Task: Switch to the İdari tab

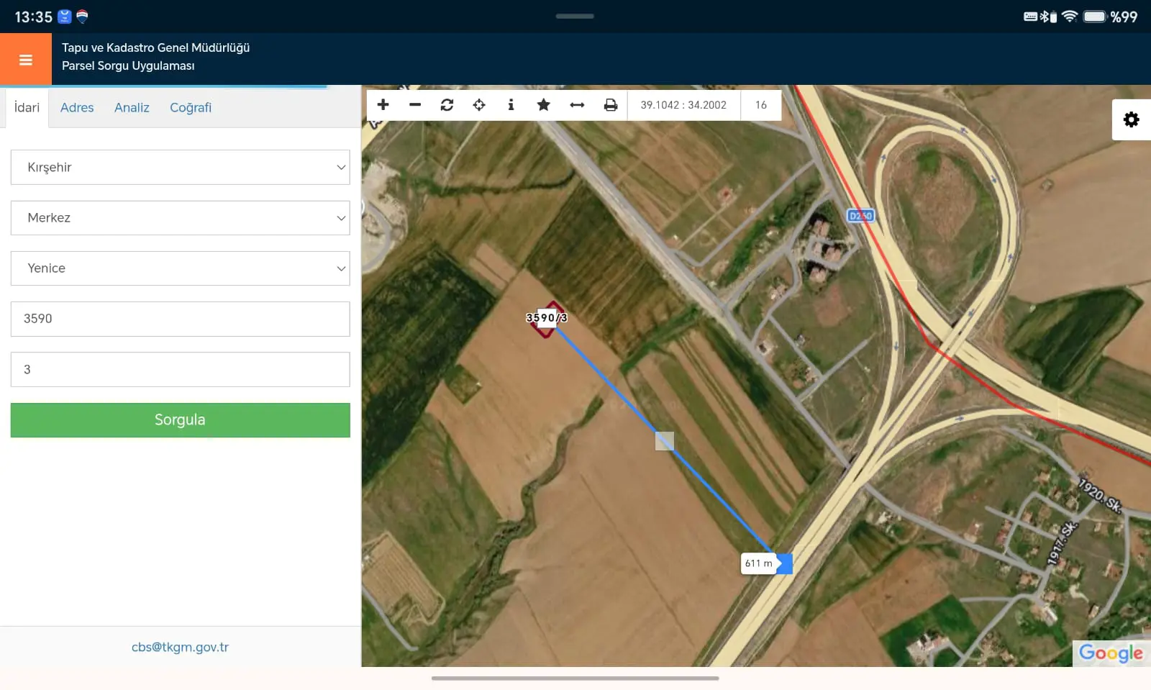Action: click(x=27, y=107)
